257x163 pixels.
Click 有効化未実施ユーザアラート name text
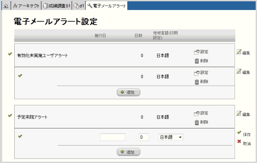pos(42,55)
